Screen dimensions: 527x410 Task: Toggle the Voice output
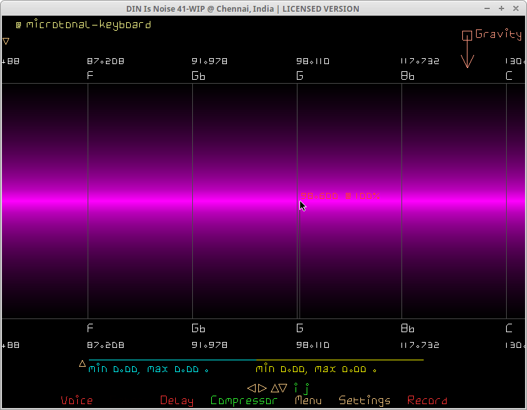click(x=76, y=400)
